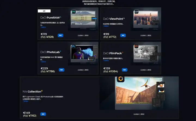Click the DxO FilmPack 7 title
The width and height of the screenshot is (196, 121).
(x=113, y=53)
